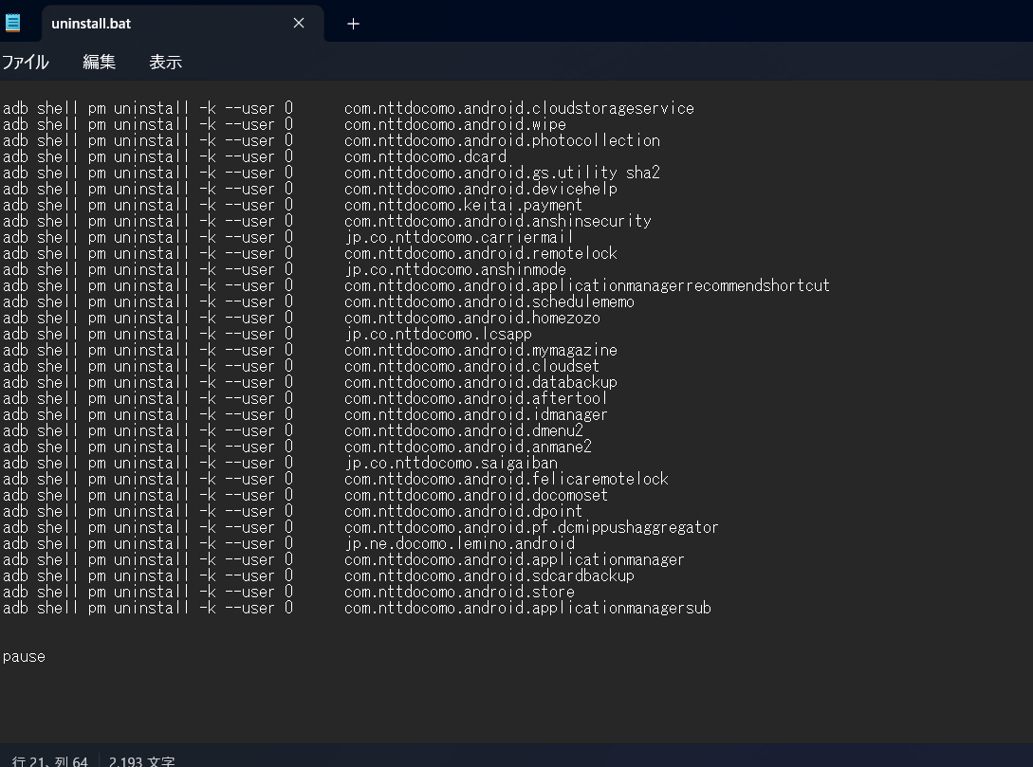Open the 表示 menu
Screen dimensions: 1033x767
click(x=165, y=62)
